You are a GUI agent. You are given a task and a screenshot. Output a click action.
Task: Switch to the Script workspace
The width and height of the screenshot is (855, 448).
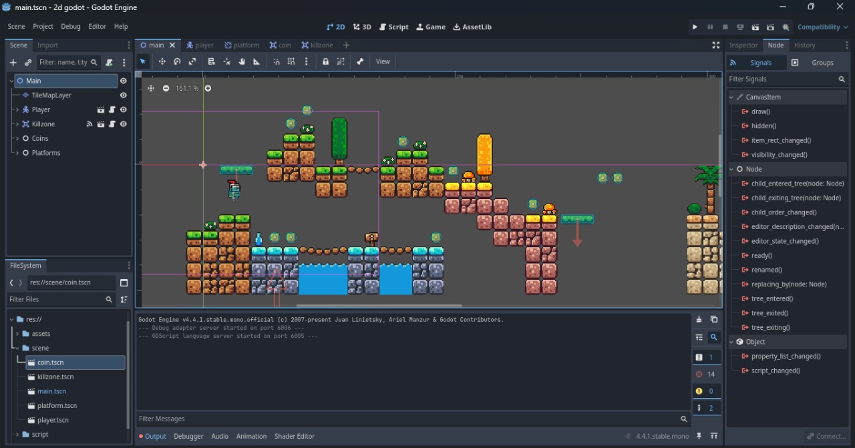[x=393, y=27]
